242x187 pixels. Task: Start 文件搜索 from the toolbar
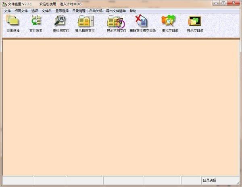[x=36, y=21]
